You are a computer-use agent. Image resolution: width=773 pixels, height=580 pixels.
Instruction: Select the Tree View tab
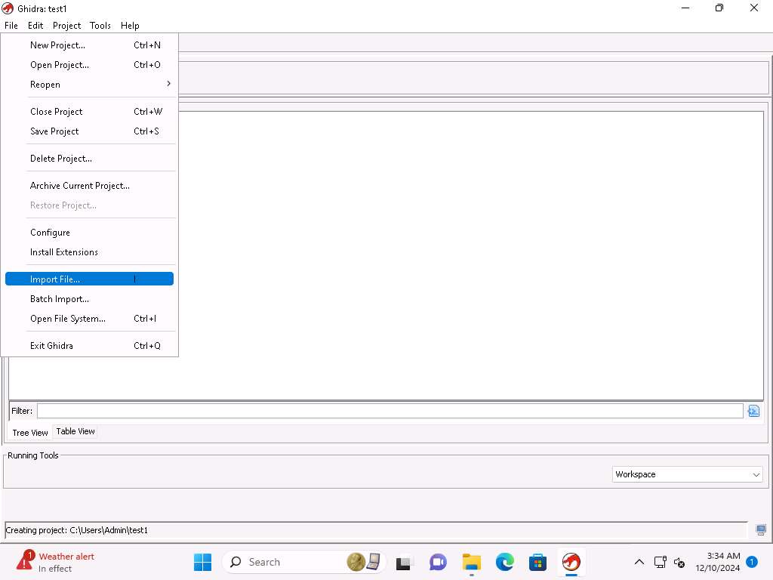[30, 433]
